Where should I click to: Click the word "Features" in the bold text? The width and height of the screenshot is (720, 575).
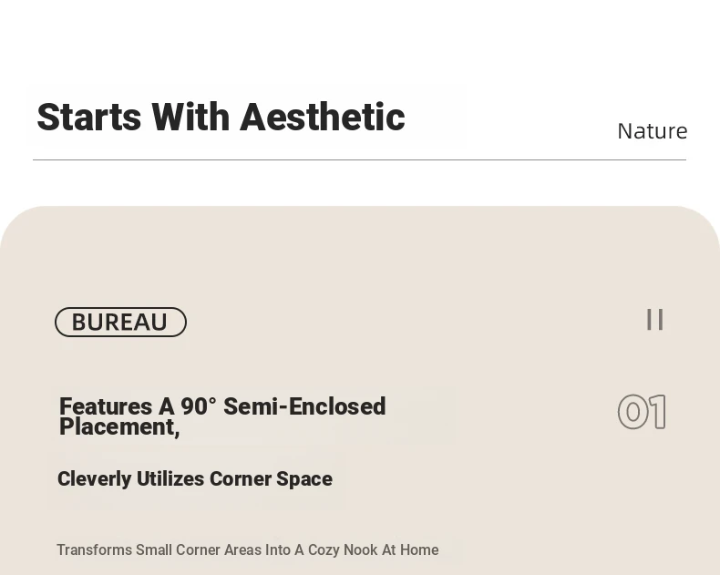pos(105,406)
